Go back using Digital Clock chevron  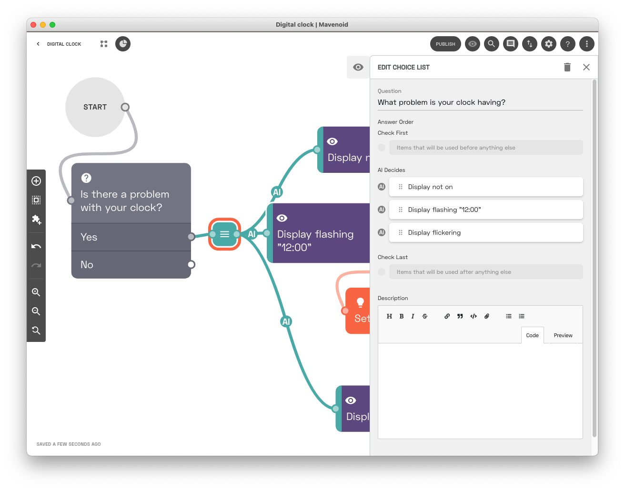point(39,44)
